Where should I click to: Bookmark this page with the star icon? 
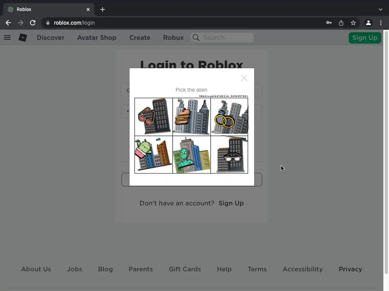pos(353,23)
